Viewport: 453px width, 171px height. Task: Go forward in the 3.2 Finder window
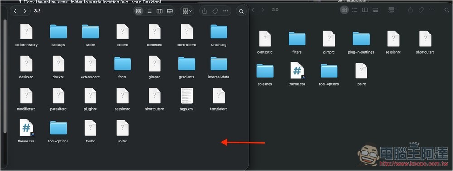(x=25, y=11)
